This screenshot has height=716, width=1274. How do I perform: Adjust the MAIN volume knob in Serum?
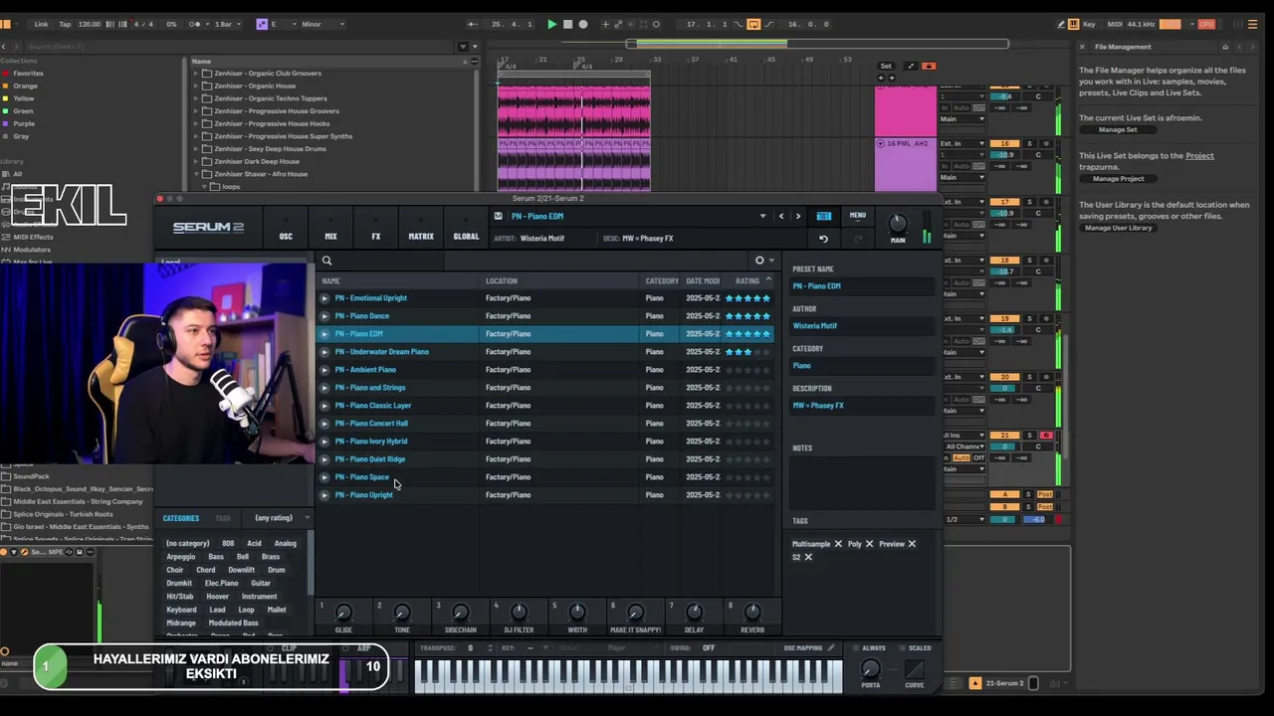(x=898, y=224)
